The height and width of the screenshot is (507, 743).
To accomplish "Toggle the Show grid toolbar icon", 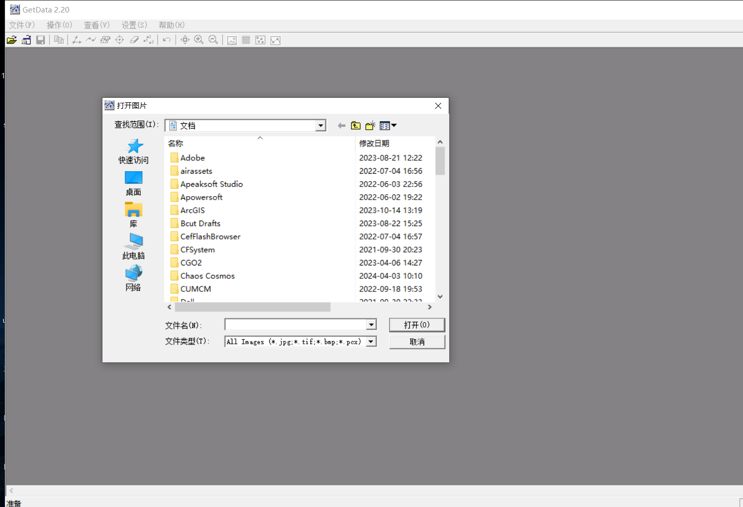I will (x=246, y=40).
